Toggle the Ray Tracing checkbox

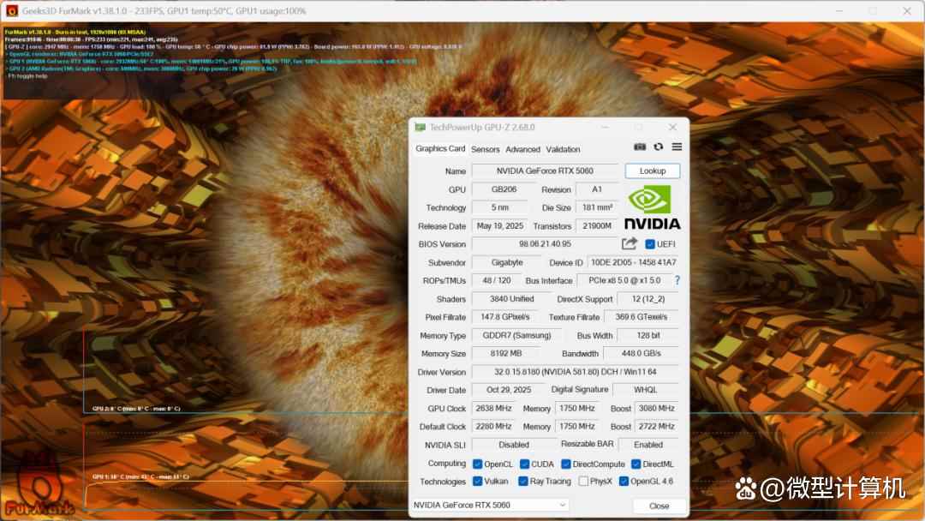[523, 482]
